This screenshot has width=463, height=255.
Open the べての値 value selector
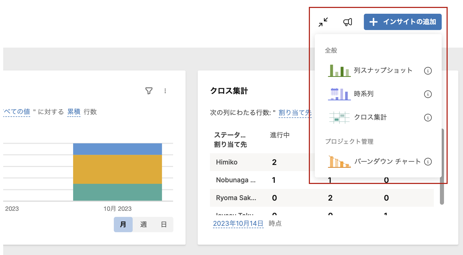17,112
